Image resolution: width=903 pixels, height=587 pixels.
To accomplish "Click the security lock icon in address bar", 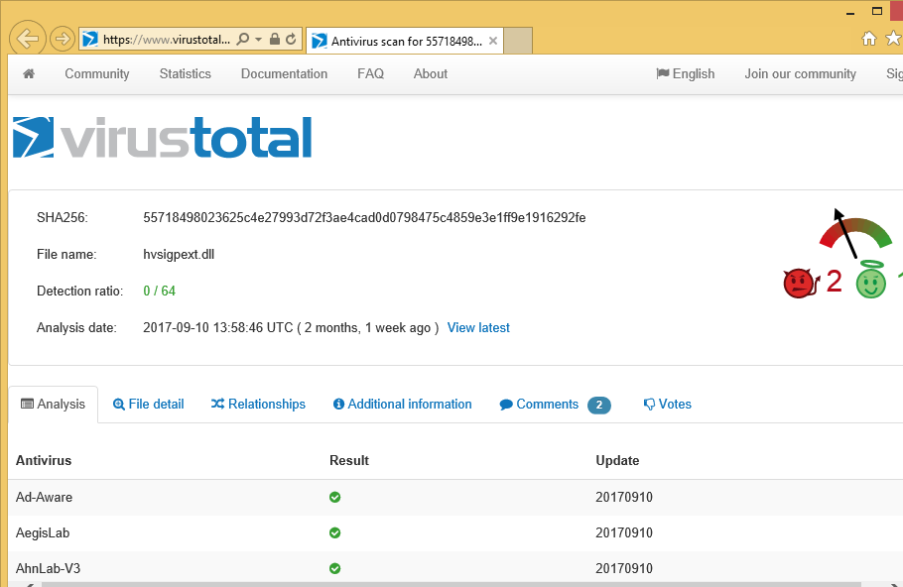I will pos(274,40).
